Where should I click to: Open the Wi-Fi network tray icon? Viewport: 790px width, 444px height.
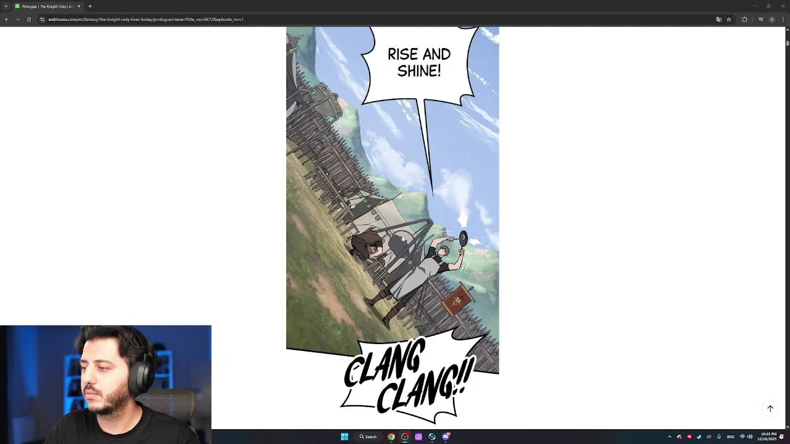pyautogui.click(x=742, y=437)
